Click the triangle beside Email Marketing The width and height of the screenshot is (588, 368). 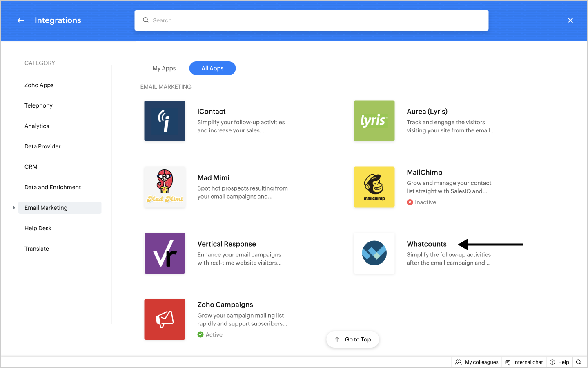(x=13, y=208)
